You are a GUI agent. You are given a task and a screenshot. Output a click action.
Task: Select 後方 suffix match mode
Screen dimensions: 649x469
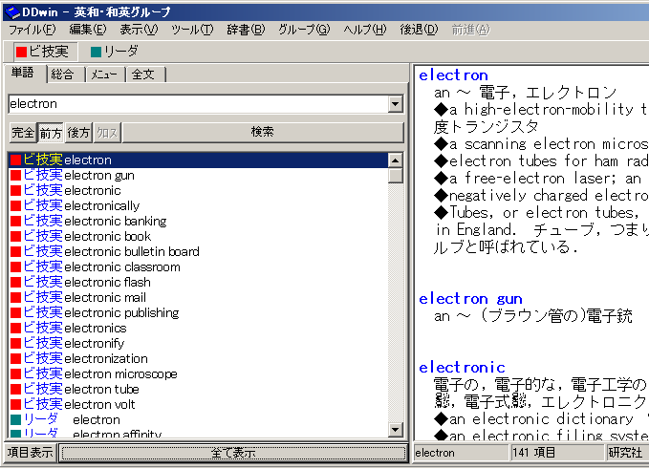pyautogui.click(x=78, y=133)
